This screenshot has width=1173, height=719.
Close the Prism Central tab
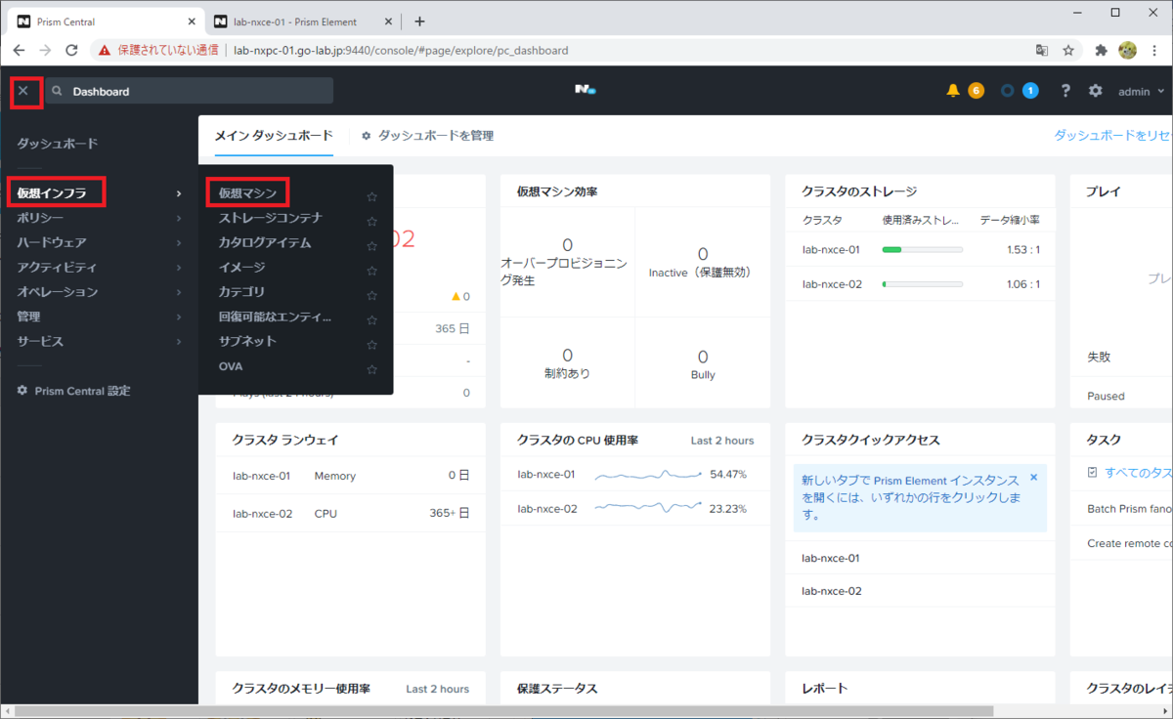pyautogui.click(x=191, y=21)
